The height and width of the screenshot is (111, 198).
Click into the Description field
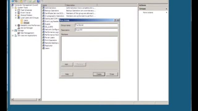pos(96,30)
